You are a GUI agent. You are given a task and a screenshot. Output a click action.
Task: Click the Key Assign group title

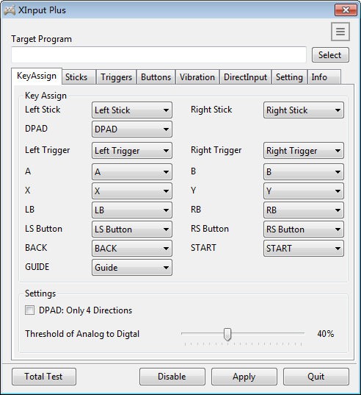(45, 96)
